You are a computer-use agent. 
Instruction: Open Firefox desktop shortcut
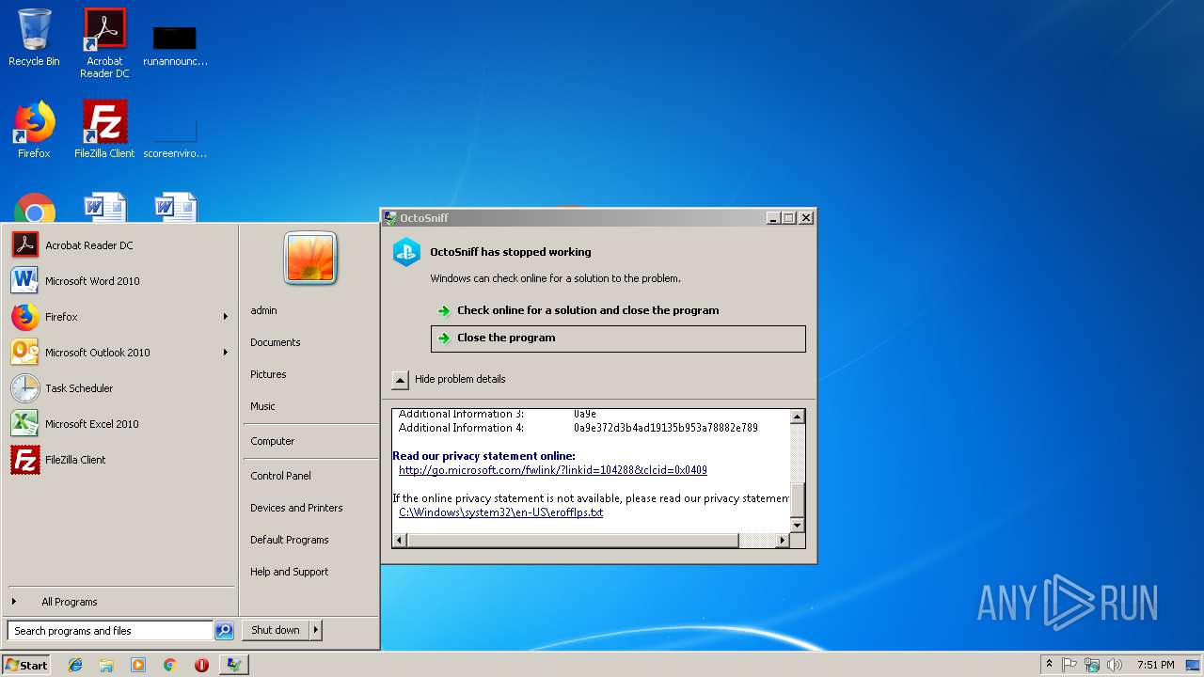click(34, 130)
